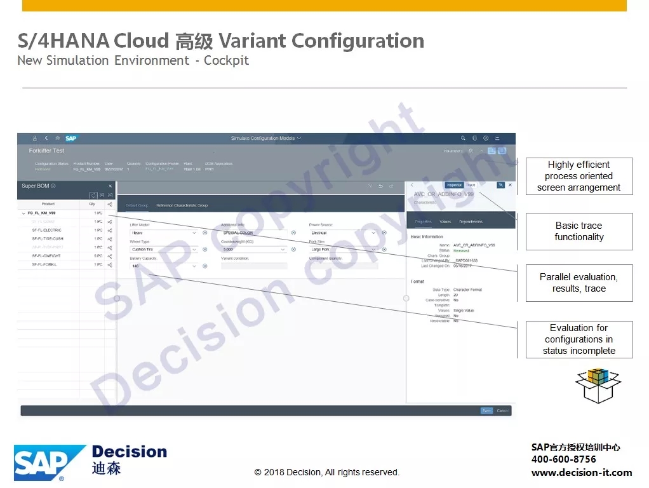Open the Lifter Model dropdown
The image size is (649, 488).
pyautogui.click(x=194, y=233)
